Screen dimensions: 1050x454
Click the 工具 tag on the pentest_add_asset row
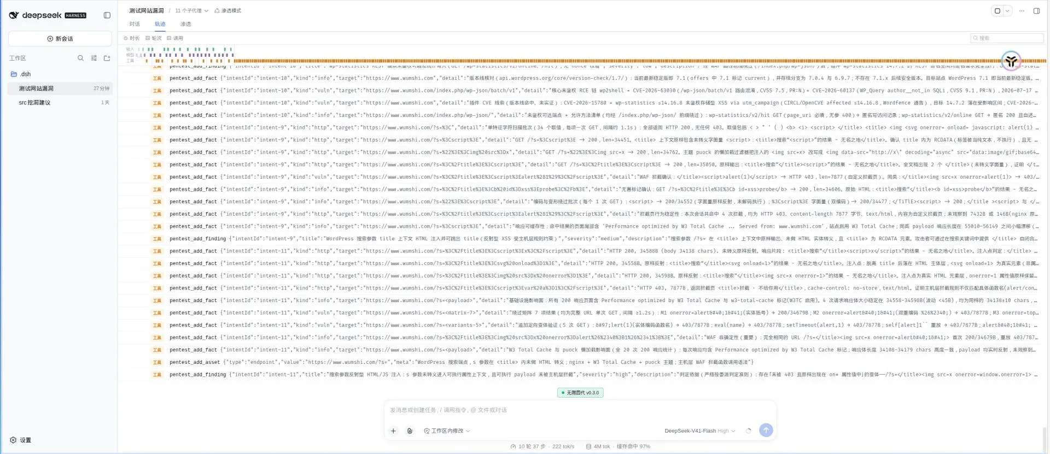pyautogui.click(x=157, y=362)
